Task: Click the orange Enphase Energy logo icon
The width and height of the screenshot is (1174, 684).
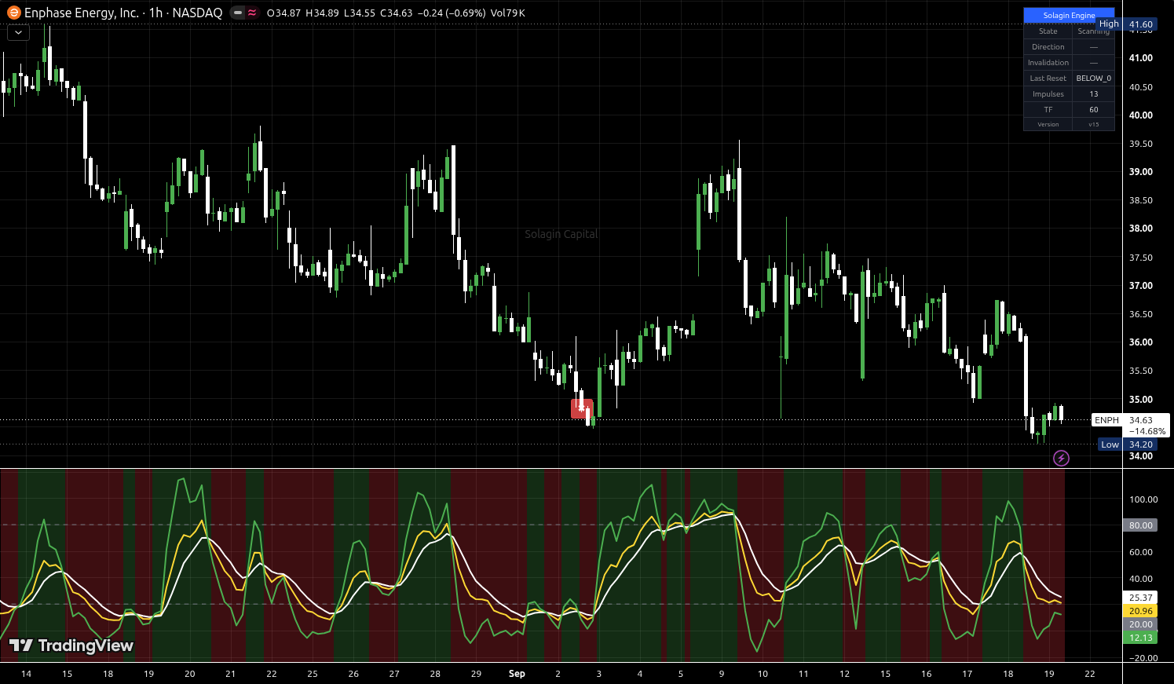Action: coord(13,13)
